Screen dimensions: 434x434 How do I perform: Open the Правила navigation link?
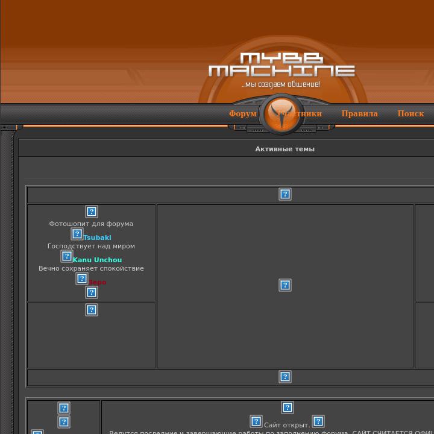click(359, 113)
